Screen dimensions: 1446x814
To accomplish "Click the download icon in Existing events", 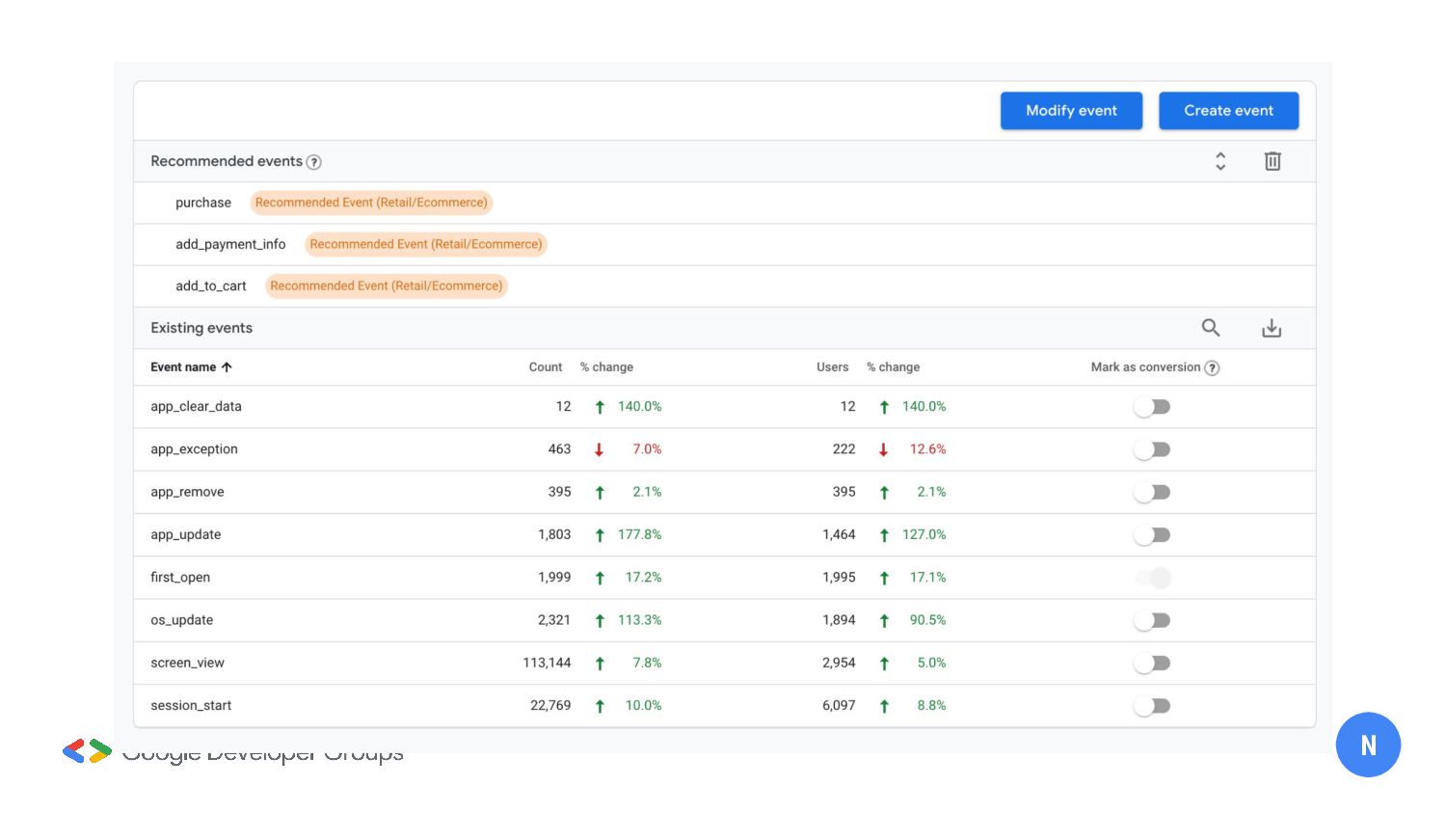I will 1272,328.
